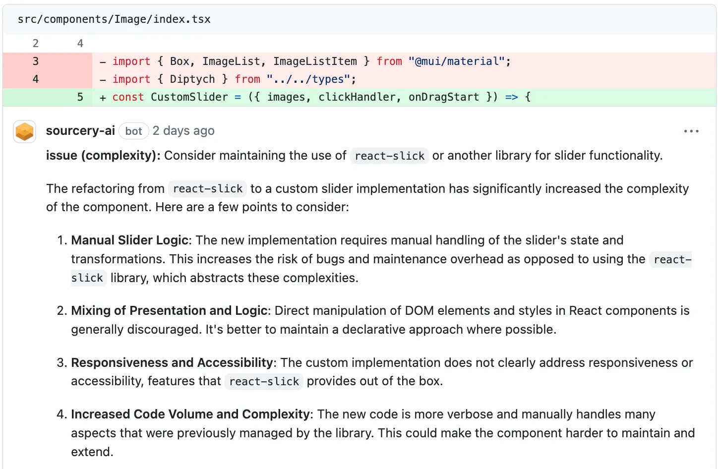Select line number 3 in the diff
Viewport: 718px width, 469px height.
(x=35, y=61)
